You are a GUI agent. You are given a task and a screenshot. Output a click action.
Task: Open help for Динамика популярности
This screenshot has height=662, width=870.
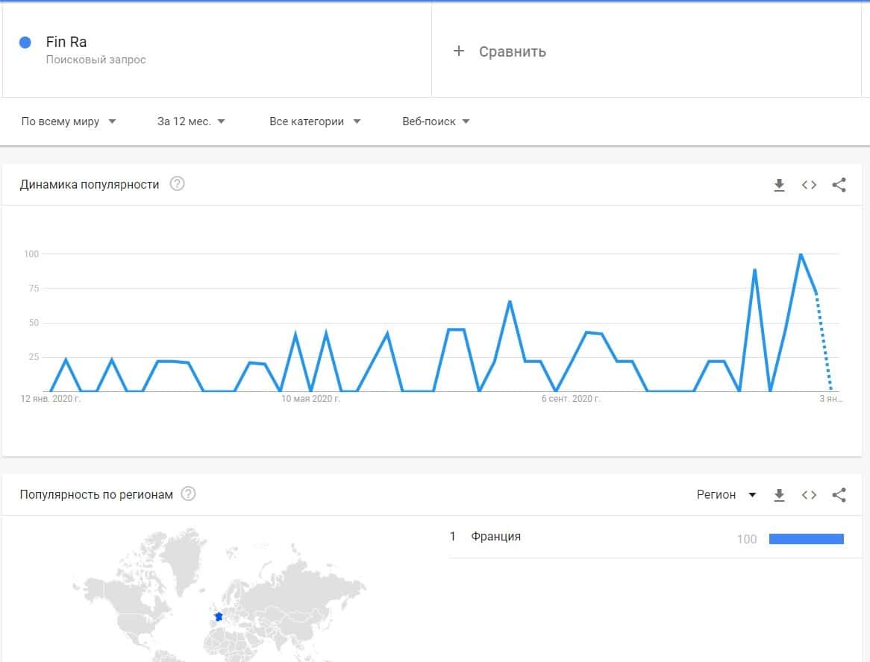[x=177, y=184]
